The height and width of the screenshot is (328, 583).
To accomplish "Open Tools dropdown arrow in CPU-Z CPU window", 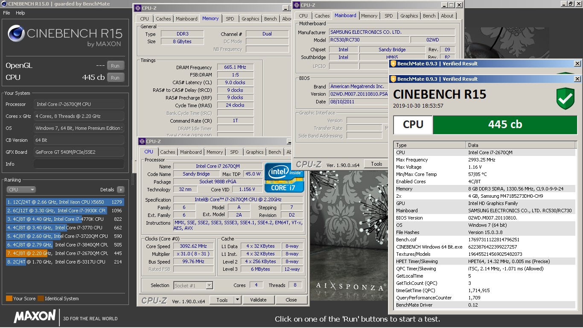I will tap(238, 300).
